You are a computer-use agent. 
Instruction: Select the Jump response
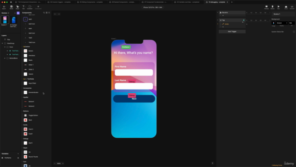227,24
